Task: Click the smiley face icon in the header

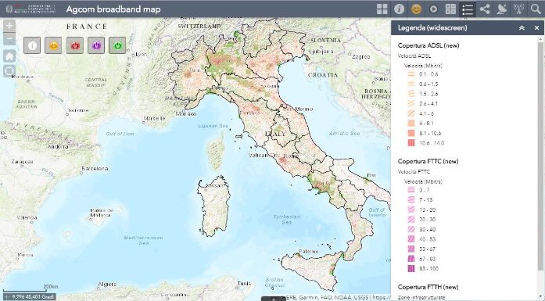Action: [x=416, y=9]
